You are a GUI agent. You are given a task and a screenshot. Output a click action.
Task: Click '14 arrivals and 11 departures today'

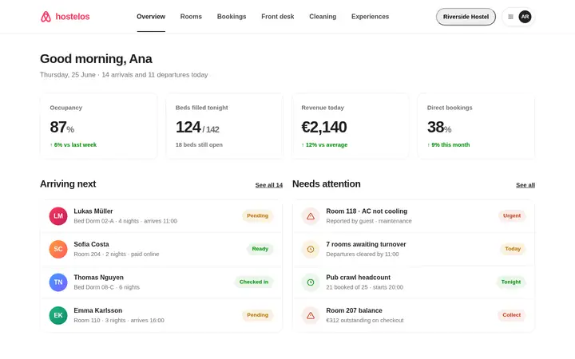coord(155,75)
